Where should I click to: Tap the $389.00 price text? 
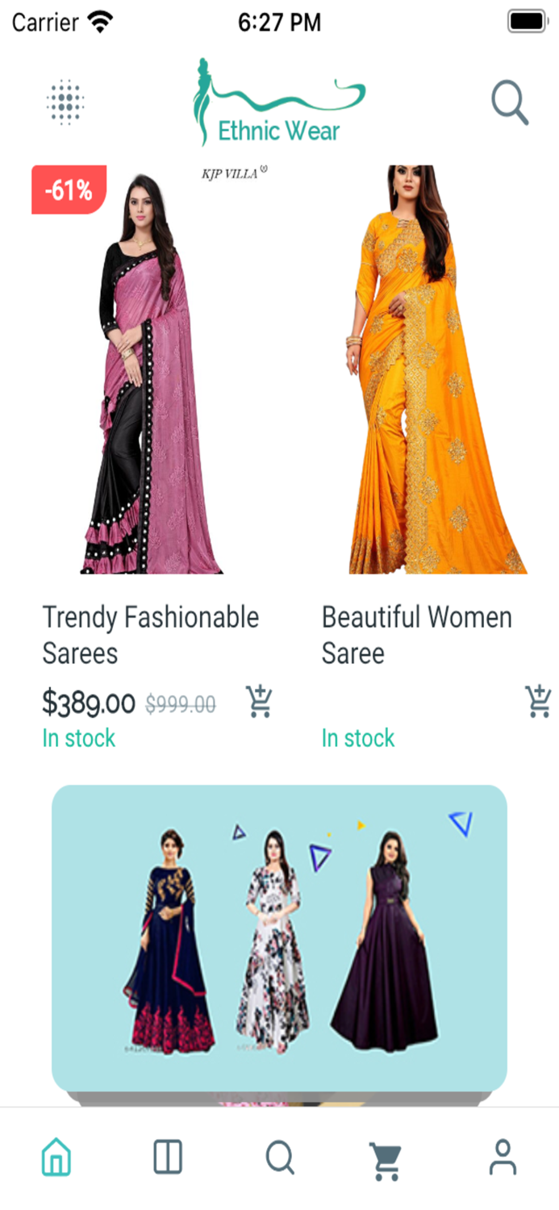tap(90, 703)
